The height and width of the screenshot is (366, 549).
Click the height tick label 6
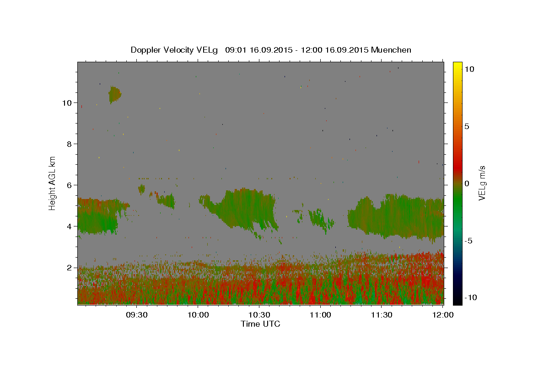(x=68, y=185)
